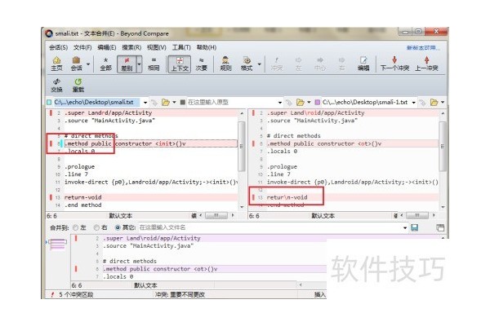This screenshot has height=326, width=490.
Task: Click the right pane horizontal scrollbar thumb
Action: click(x=417, y=215)
